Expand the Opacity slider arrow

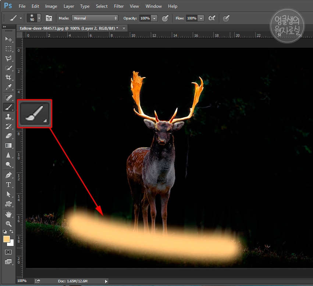click(154, 18)
